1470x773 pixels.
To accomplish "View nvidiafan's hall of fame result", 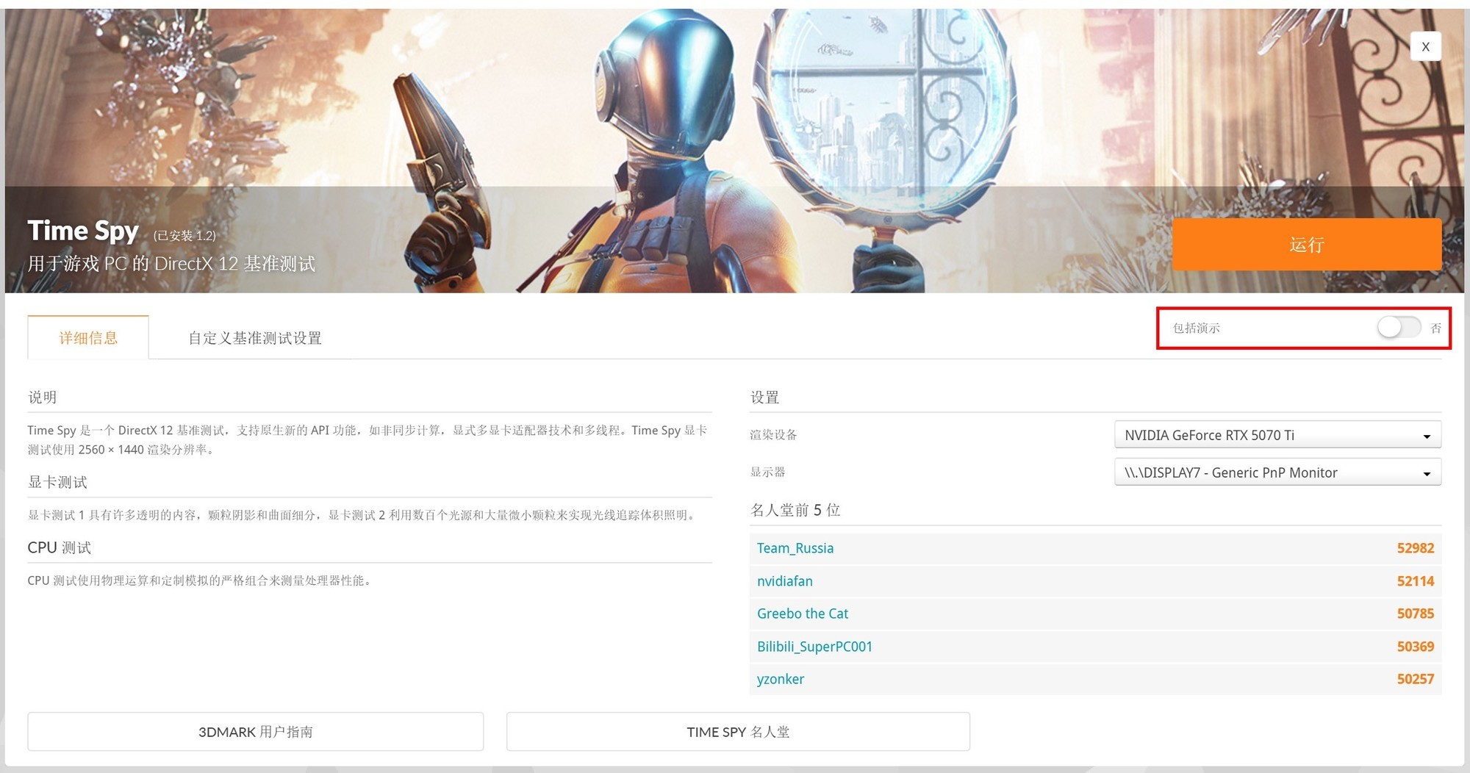I will 785,581.
